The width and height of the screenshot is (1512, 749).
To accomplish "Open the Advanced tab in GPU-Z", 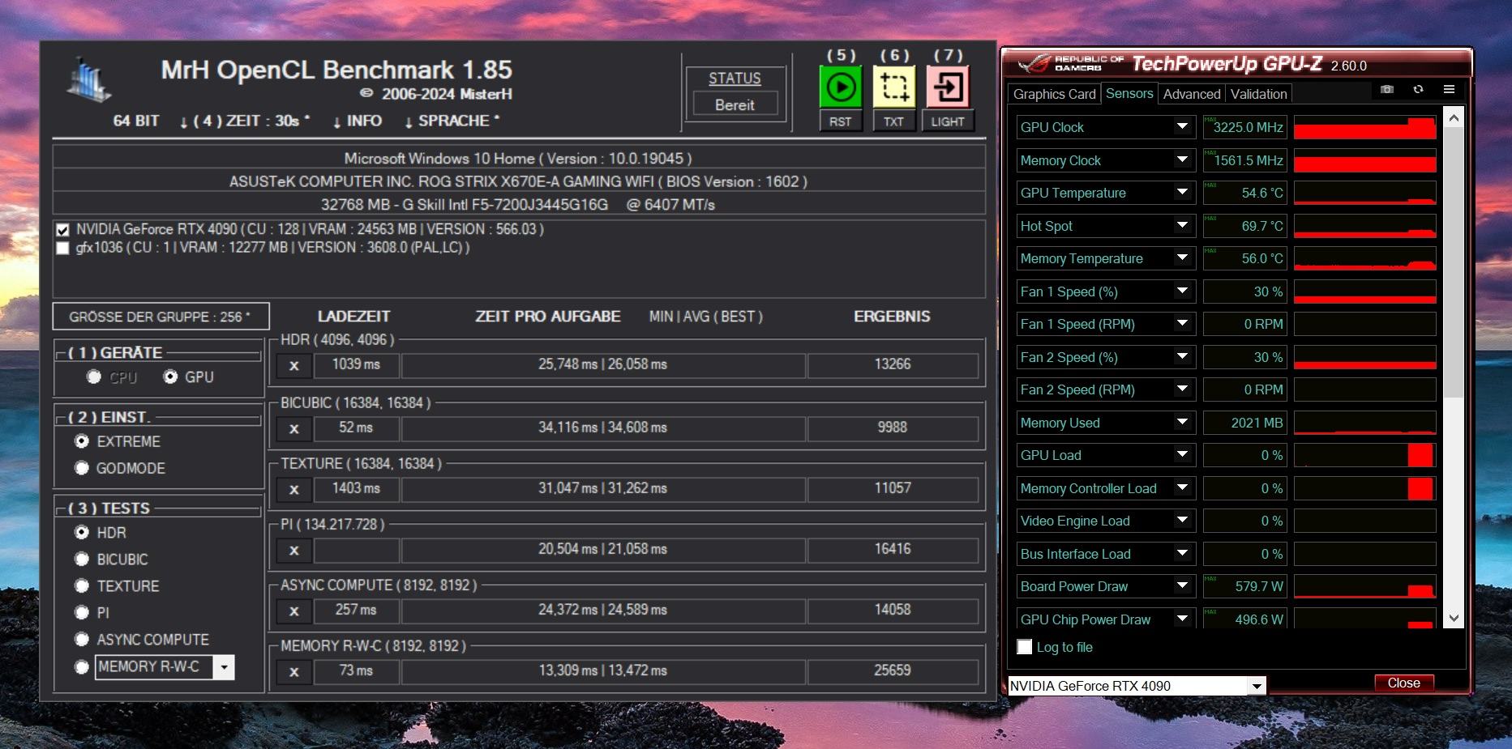I will [1191, 94].
